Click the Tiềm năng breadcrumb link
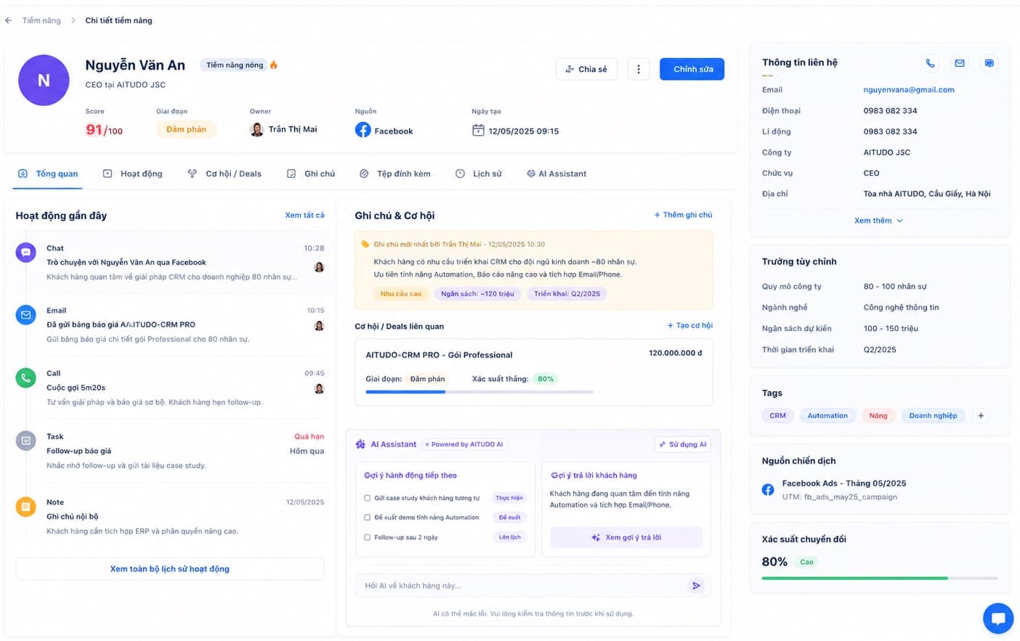 [41, 20]
